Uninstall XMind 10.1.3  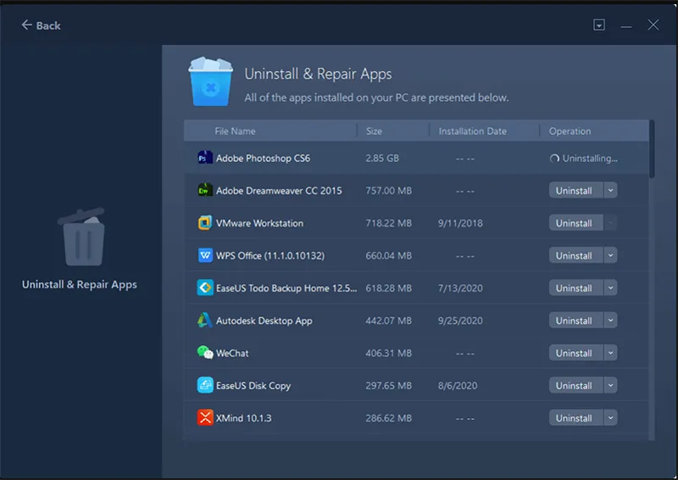pos(576,418)
